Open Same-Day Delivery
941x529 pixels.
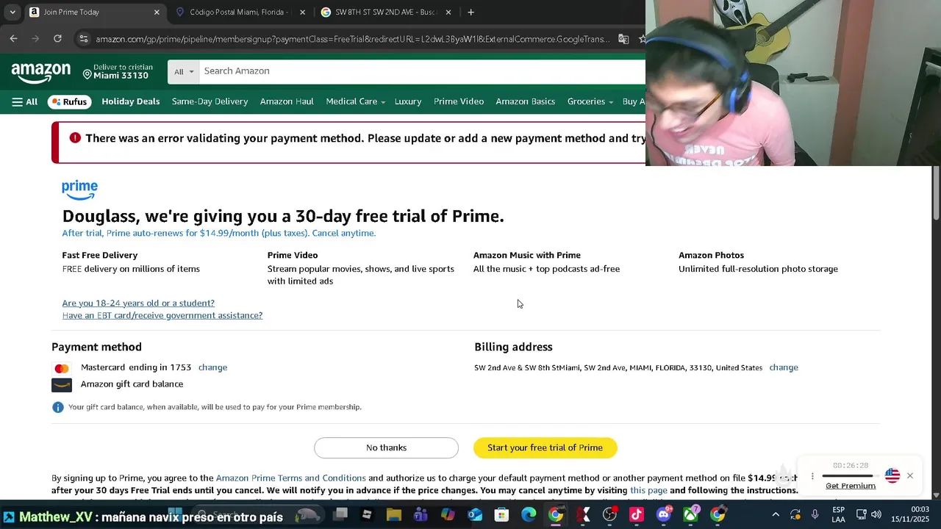[x=210, y=101]
